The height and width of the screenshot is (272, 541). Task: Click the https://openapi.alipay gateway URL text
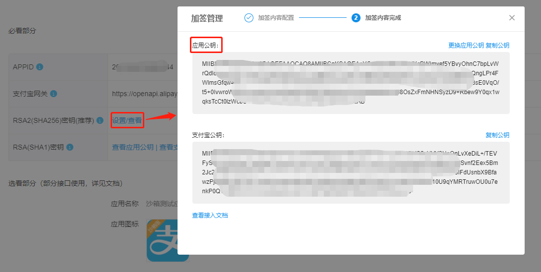pos(145,94)
